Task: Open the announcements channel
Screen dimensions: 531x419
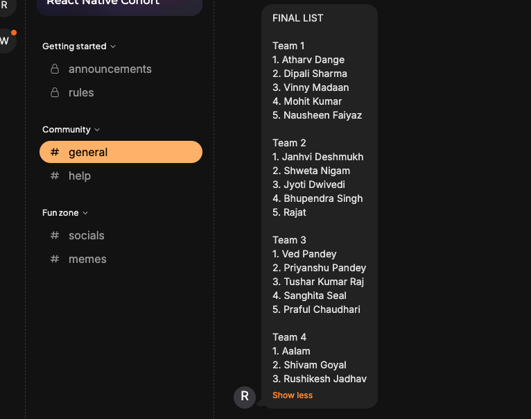Action: pyautogui.click(x=110, y=69)
